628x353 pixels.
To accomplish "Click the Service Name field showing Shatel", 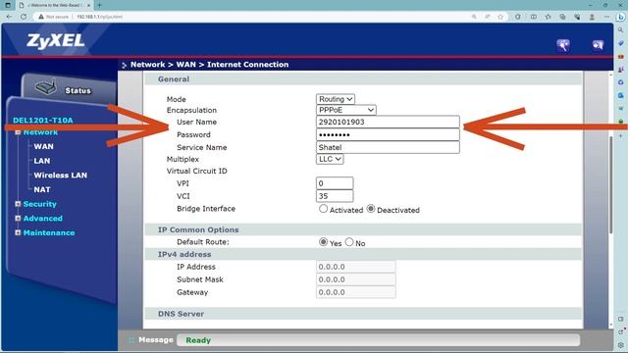I will (x=388, y=147).
